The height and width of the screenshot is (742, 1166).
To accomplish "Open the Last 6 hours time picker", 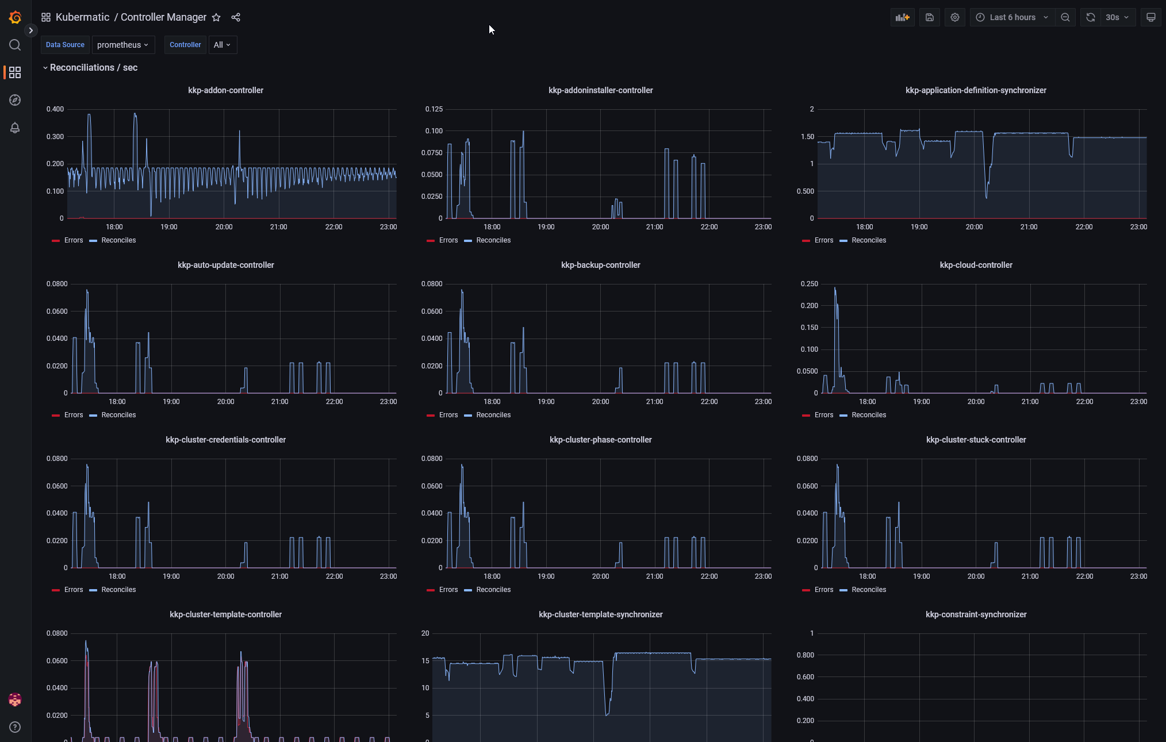I will 1012,17.
